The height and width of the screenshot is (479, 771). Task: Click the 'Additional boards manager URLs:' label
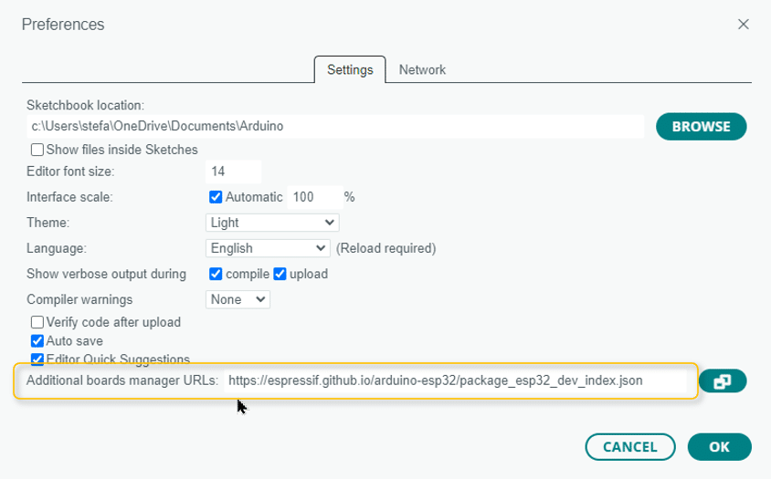click(122, 380)
